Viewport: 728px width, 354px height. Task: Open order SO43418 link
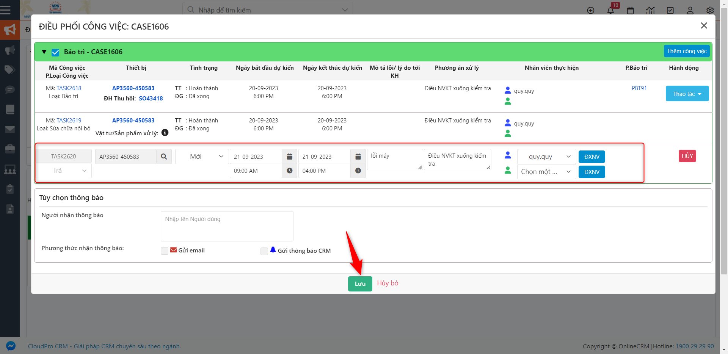pos(151,98)
